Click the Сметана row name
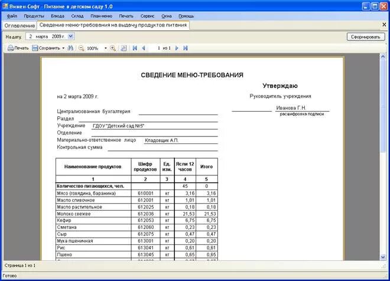Screen dimensions: 390x281 pos(67,227)
